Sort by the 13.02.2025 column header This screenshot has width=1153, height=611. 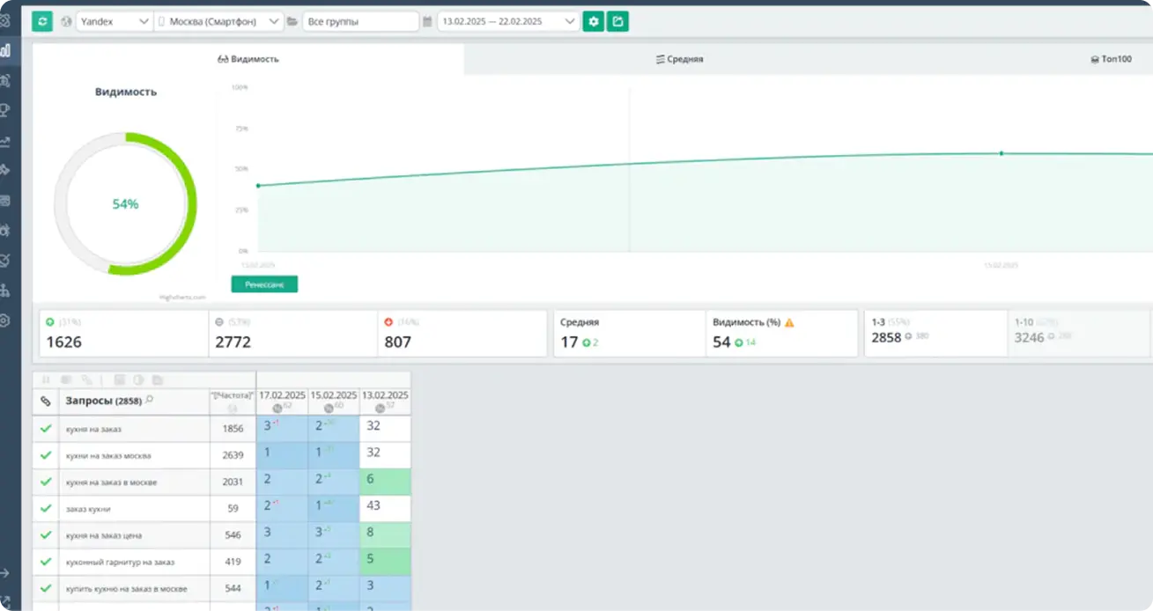pyautogui.click(x=385, y=401)
